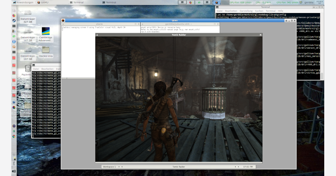Click CPU +3,216 V sensor reading
The height and width of the screenshot is (176, 336).
(263, 3)
